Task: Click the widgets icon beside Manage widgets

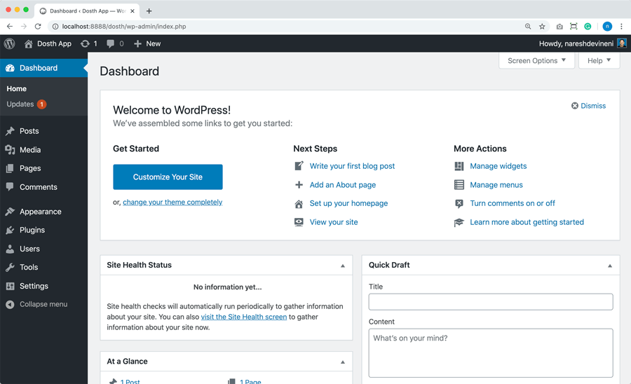Action: coord(459,166)
